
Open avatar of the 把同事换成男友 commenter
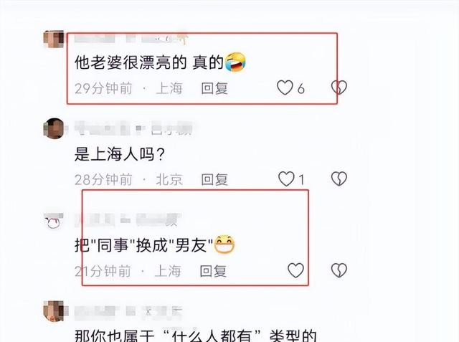54,222
